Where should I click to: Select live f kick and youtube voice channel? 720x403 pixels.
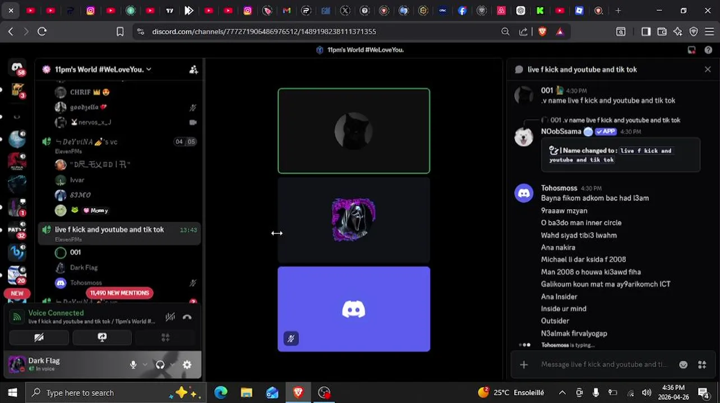[x=119, y=233]
